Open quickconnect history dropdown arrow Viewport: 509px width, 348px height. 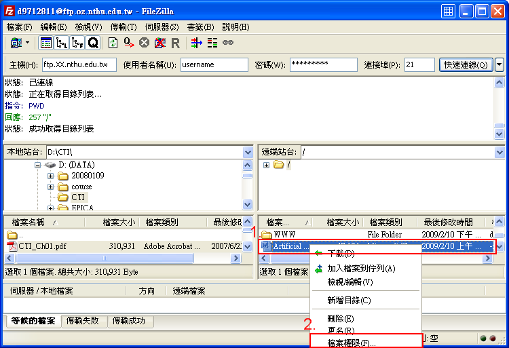pos(499,65)
